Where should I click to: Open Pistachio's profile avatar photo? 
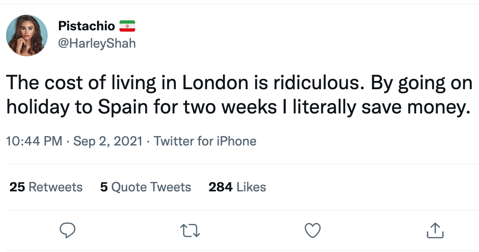(27, 36)
